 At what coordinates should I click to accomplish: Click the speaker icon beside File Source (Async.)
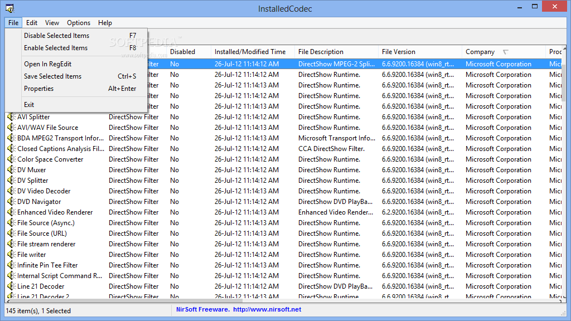click(11, 222)
